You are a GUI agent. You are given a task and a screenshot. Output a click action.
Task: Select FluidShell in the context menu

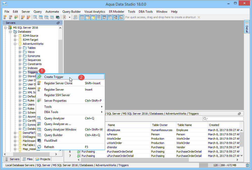pos(71,141)
